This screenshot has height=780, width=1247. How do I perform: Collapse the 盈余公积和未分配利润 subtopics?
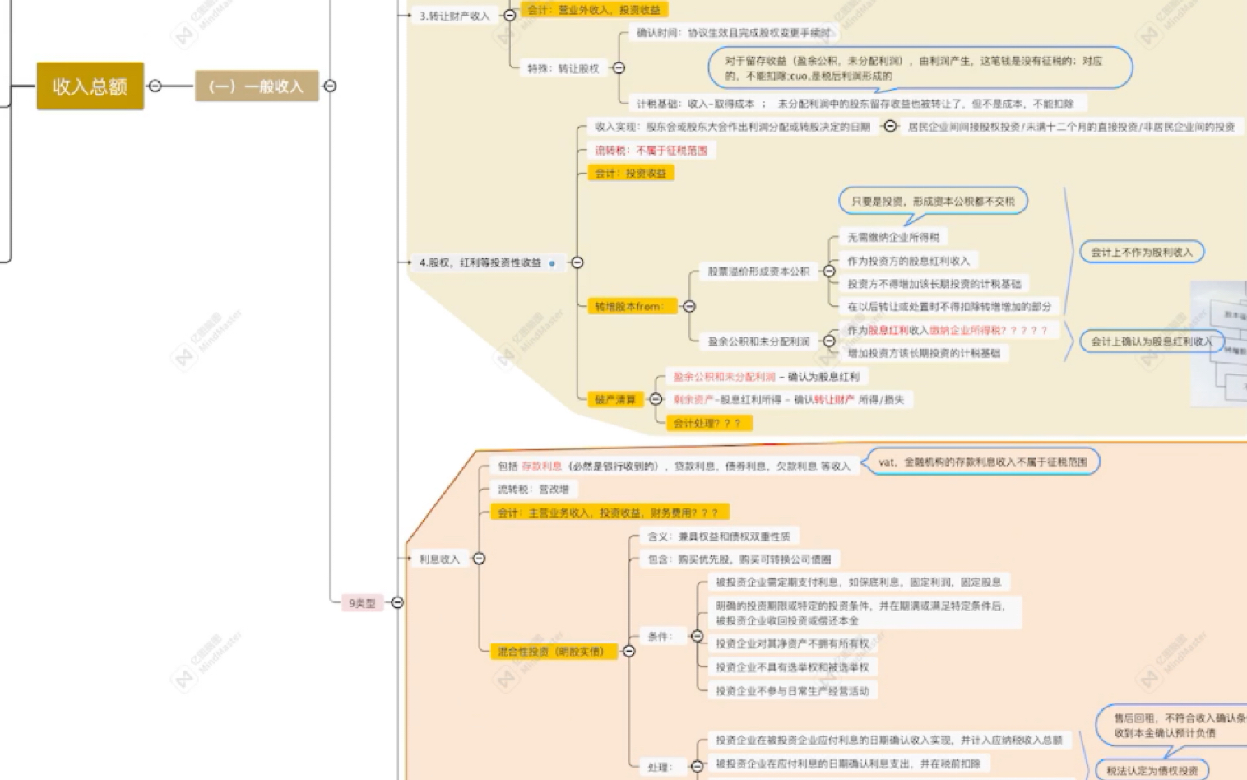(x=829, y=341)
